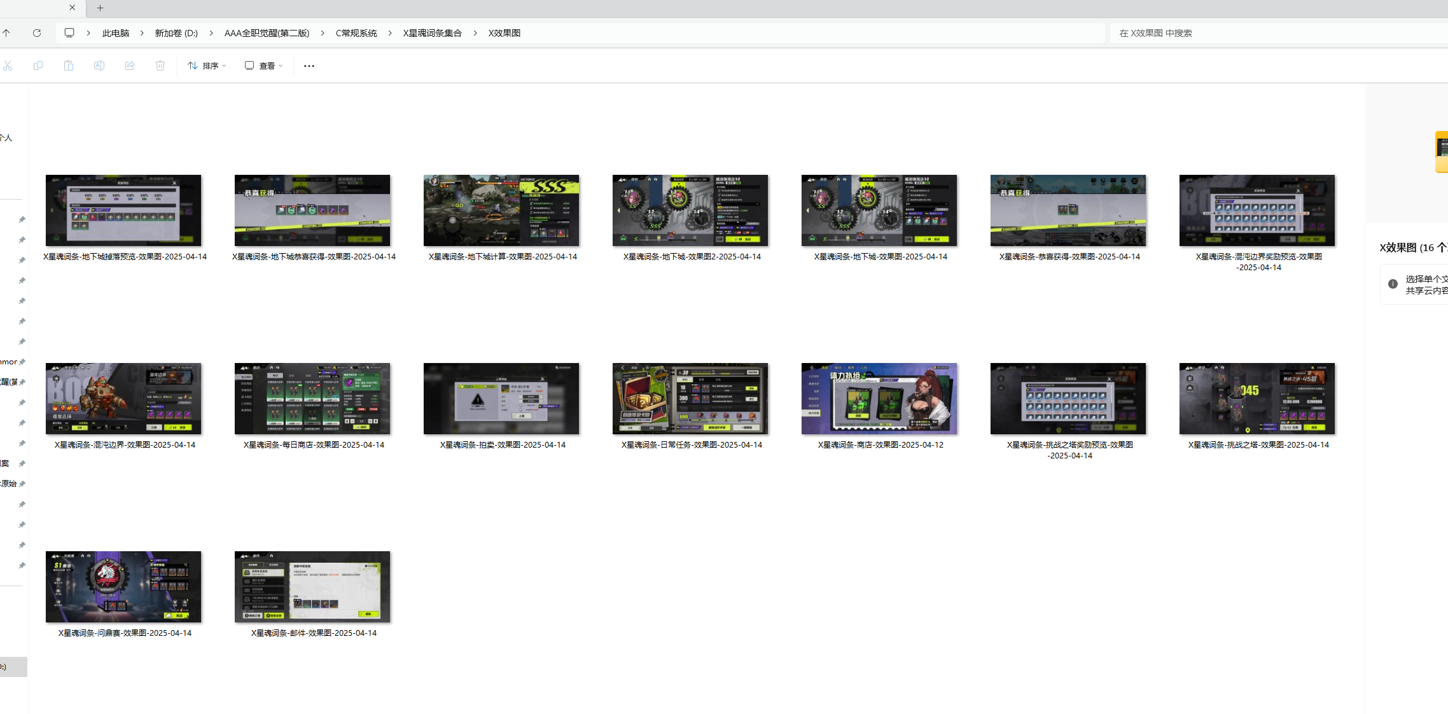Expand chevron after C常规系统 breadcrumb
The width and height of the screenshot is (1448, 714).
pos(390,33)
